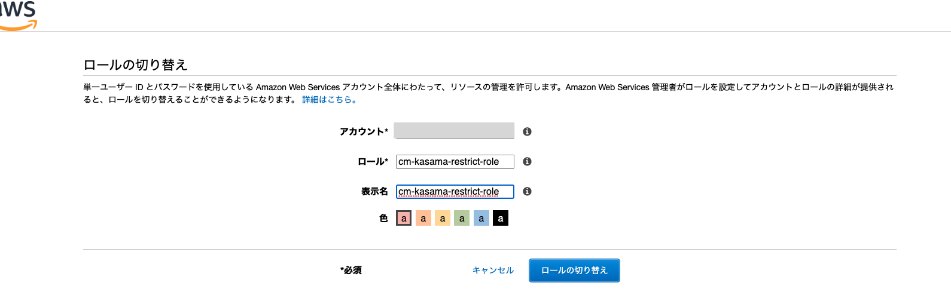The image size is (951, 292).
Task: Open info icon beside the ロール field
Action: click(527, 161)
